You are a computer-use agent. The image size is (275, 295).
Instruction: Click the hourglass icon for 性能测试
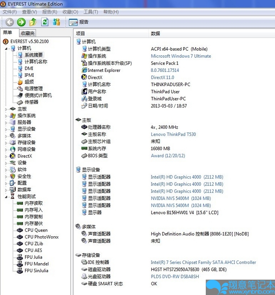tap(13, 196)
